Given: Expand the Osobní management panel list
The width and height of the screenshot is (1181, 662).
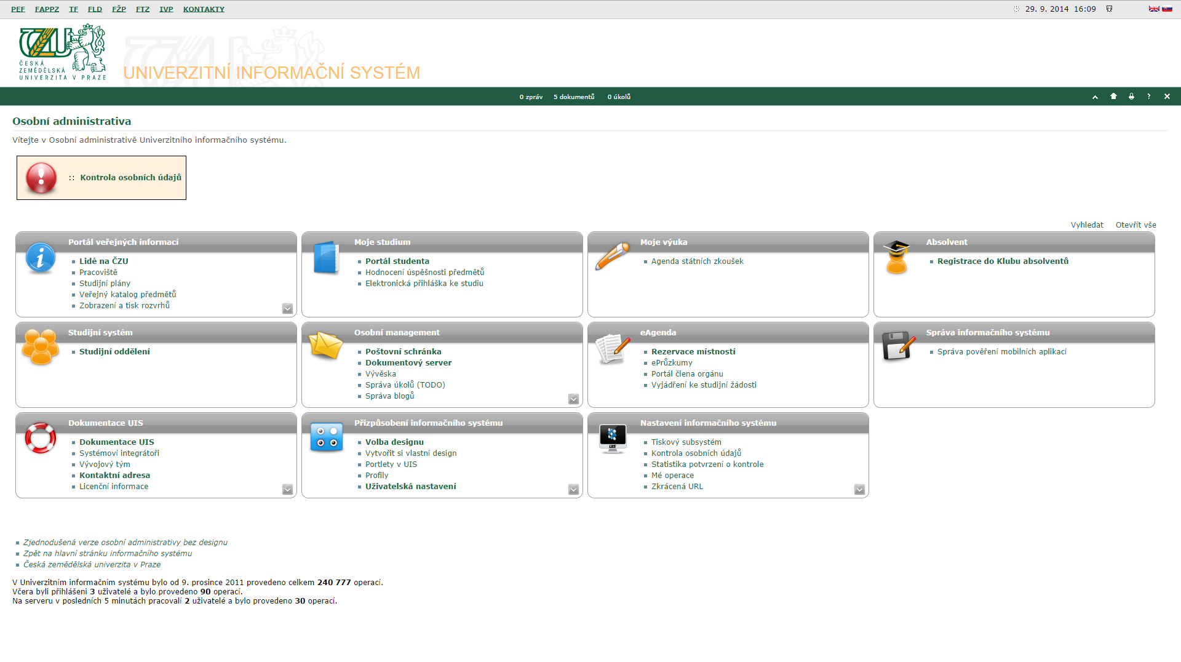Looking at the screenshot, I should tap(573, 399).
